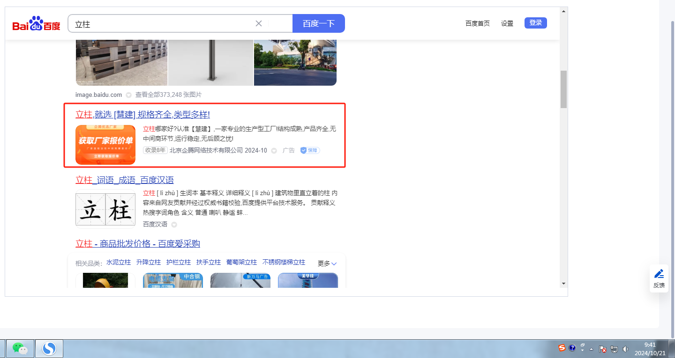675x358 pixels.
Task: Click the 收录8年 badge
Action: click(x=155, y=150)
